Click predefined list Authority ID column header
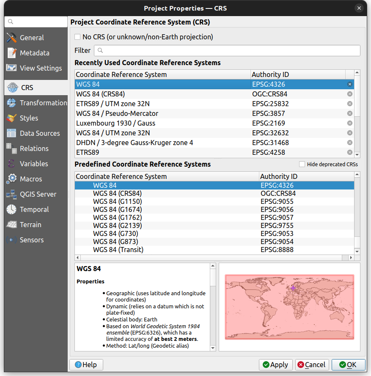This screenshot has width=371, height=376. [x=307, y=176]
